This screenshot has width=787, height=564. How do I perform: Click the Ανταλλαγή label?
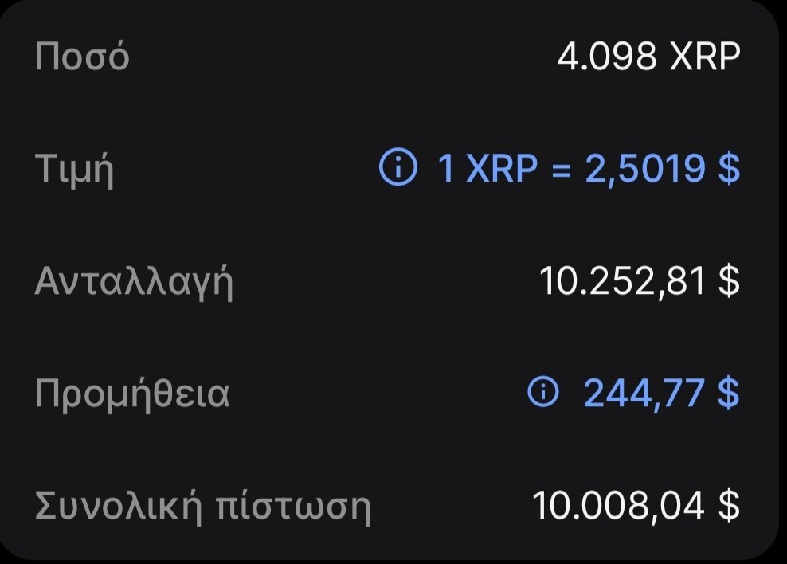(x=134, y=282)
